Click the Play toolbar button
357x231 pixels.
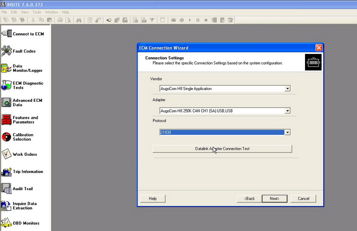pyautogui.click(x=190, y=20)
